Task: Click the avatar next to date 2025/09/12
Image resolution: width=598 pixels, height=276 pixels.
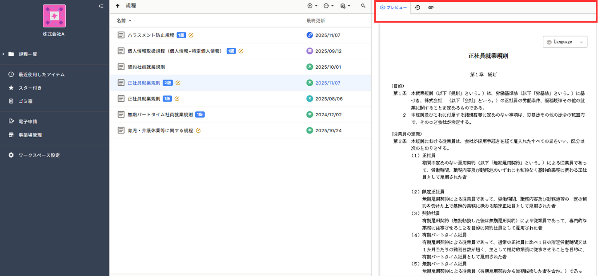Action: [310, 51]
